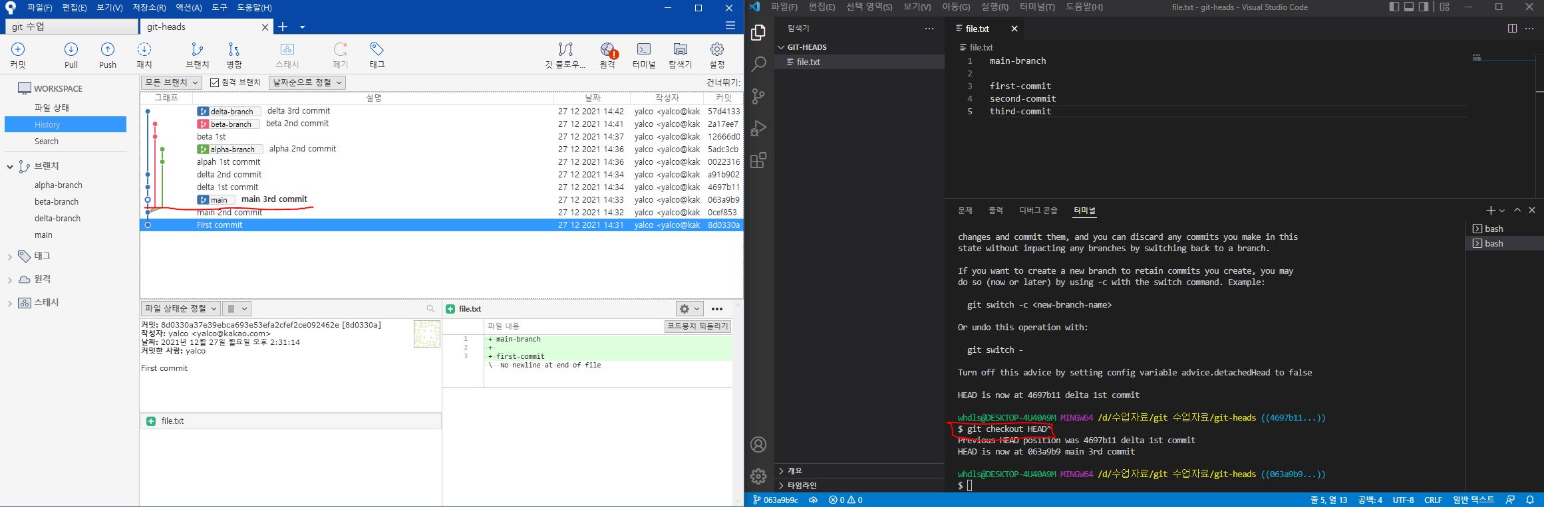
Task: Open the list view mode dropdown
Action: (236, 308)
